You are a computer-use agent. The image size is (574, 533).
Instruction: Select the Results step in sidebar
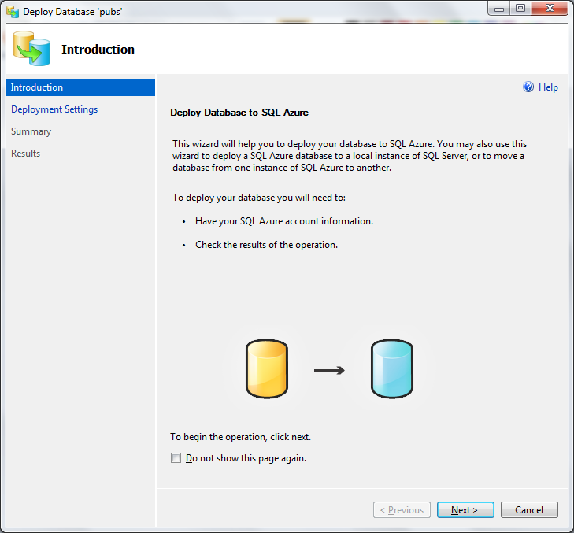click(26, 154)
